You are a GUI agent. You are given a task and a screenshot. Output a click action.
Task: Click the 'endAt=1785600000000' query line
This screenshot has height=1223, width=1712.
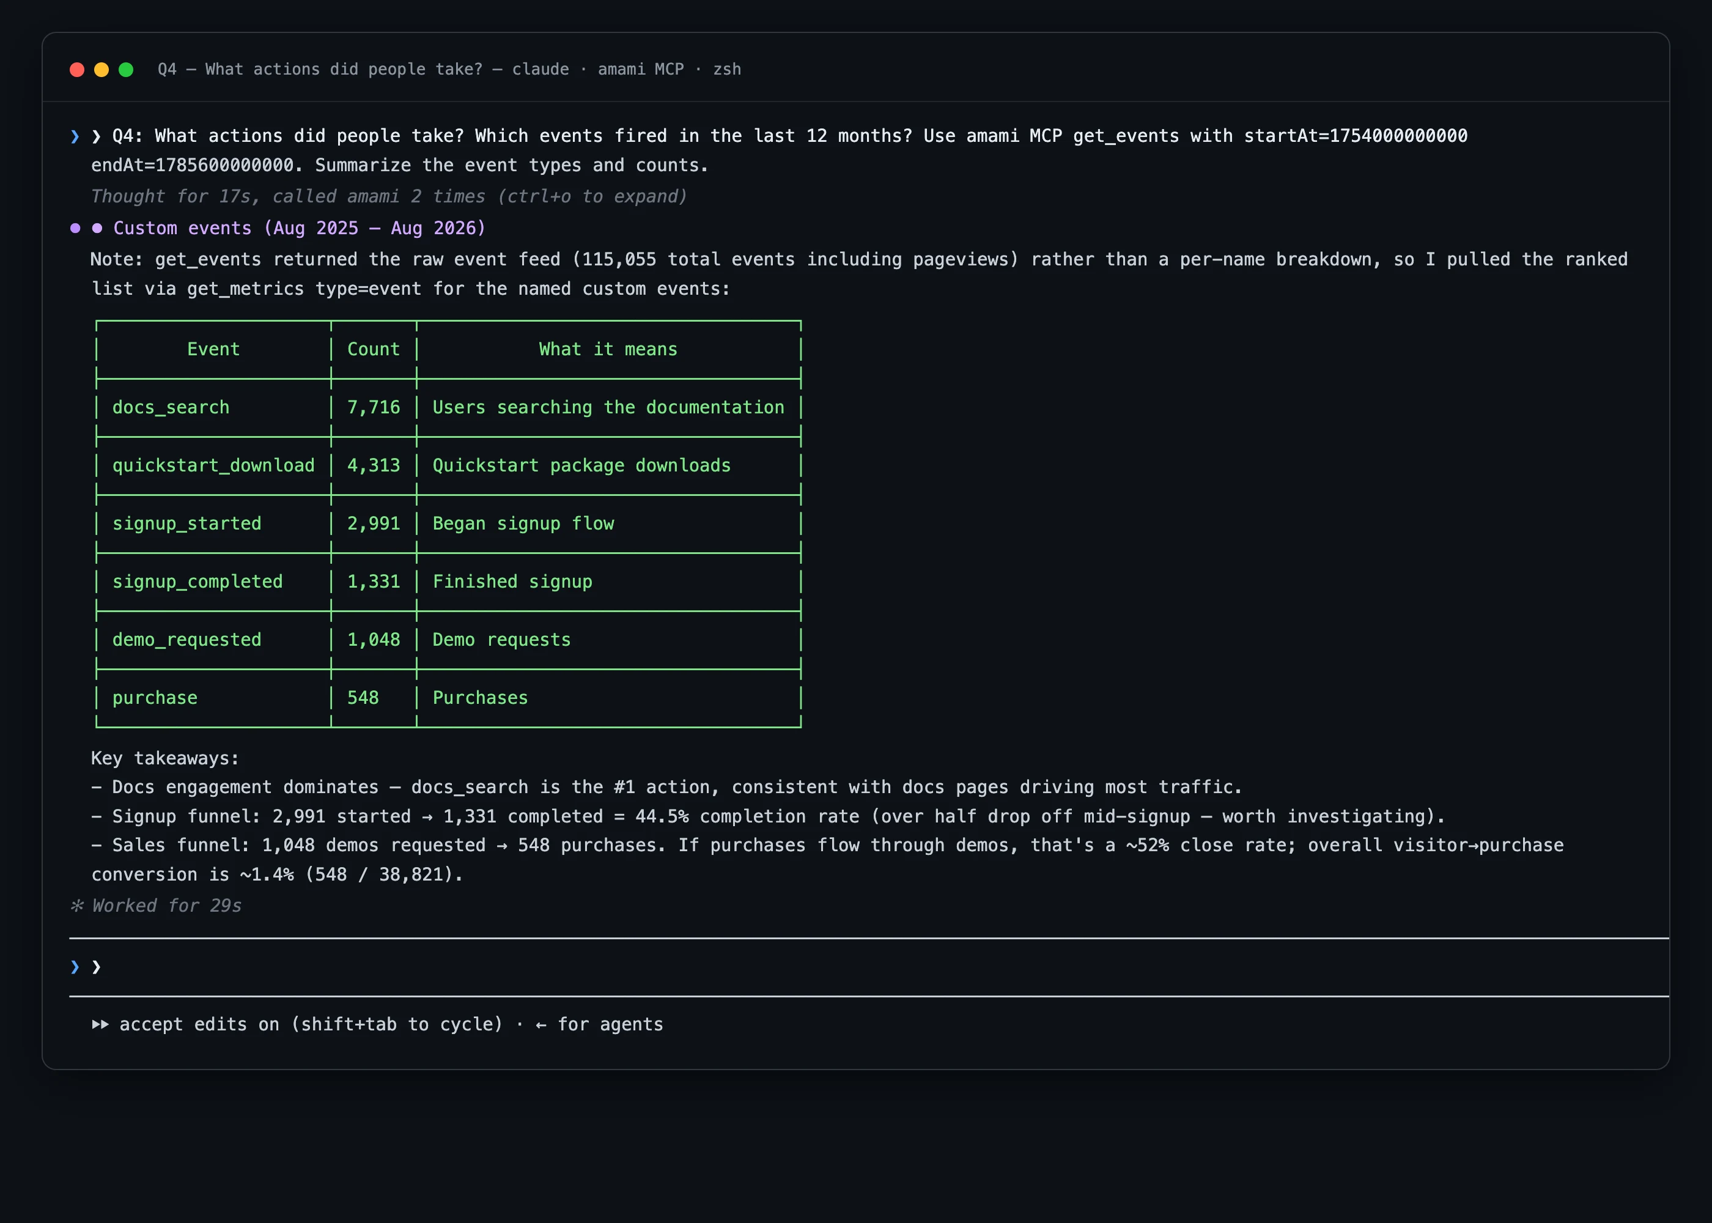coord(400,165)
